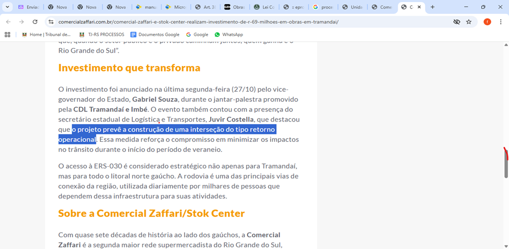
Task: Open TJ-RS PROCESSOS bookmark
Action: tap(101, 34)
